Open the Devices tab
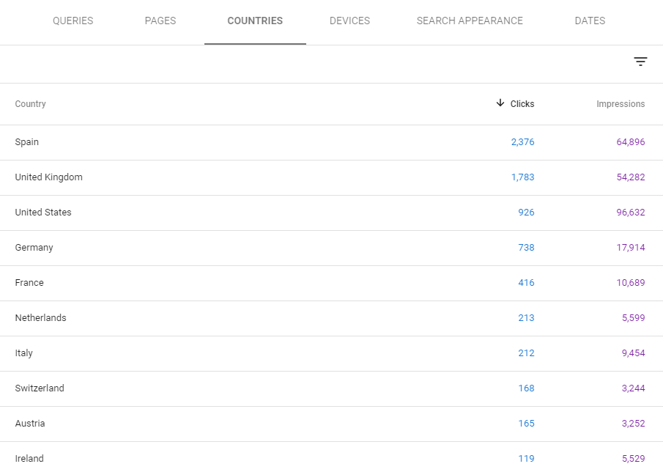663x472 pixels. 349,21
